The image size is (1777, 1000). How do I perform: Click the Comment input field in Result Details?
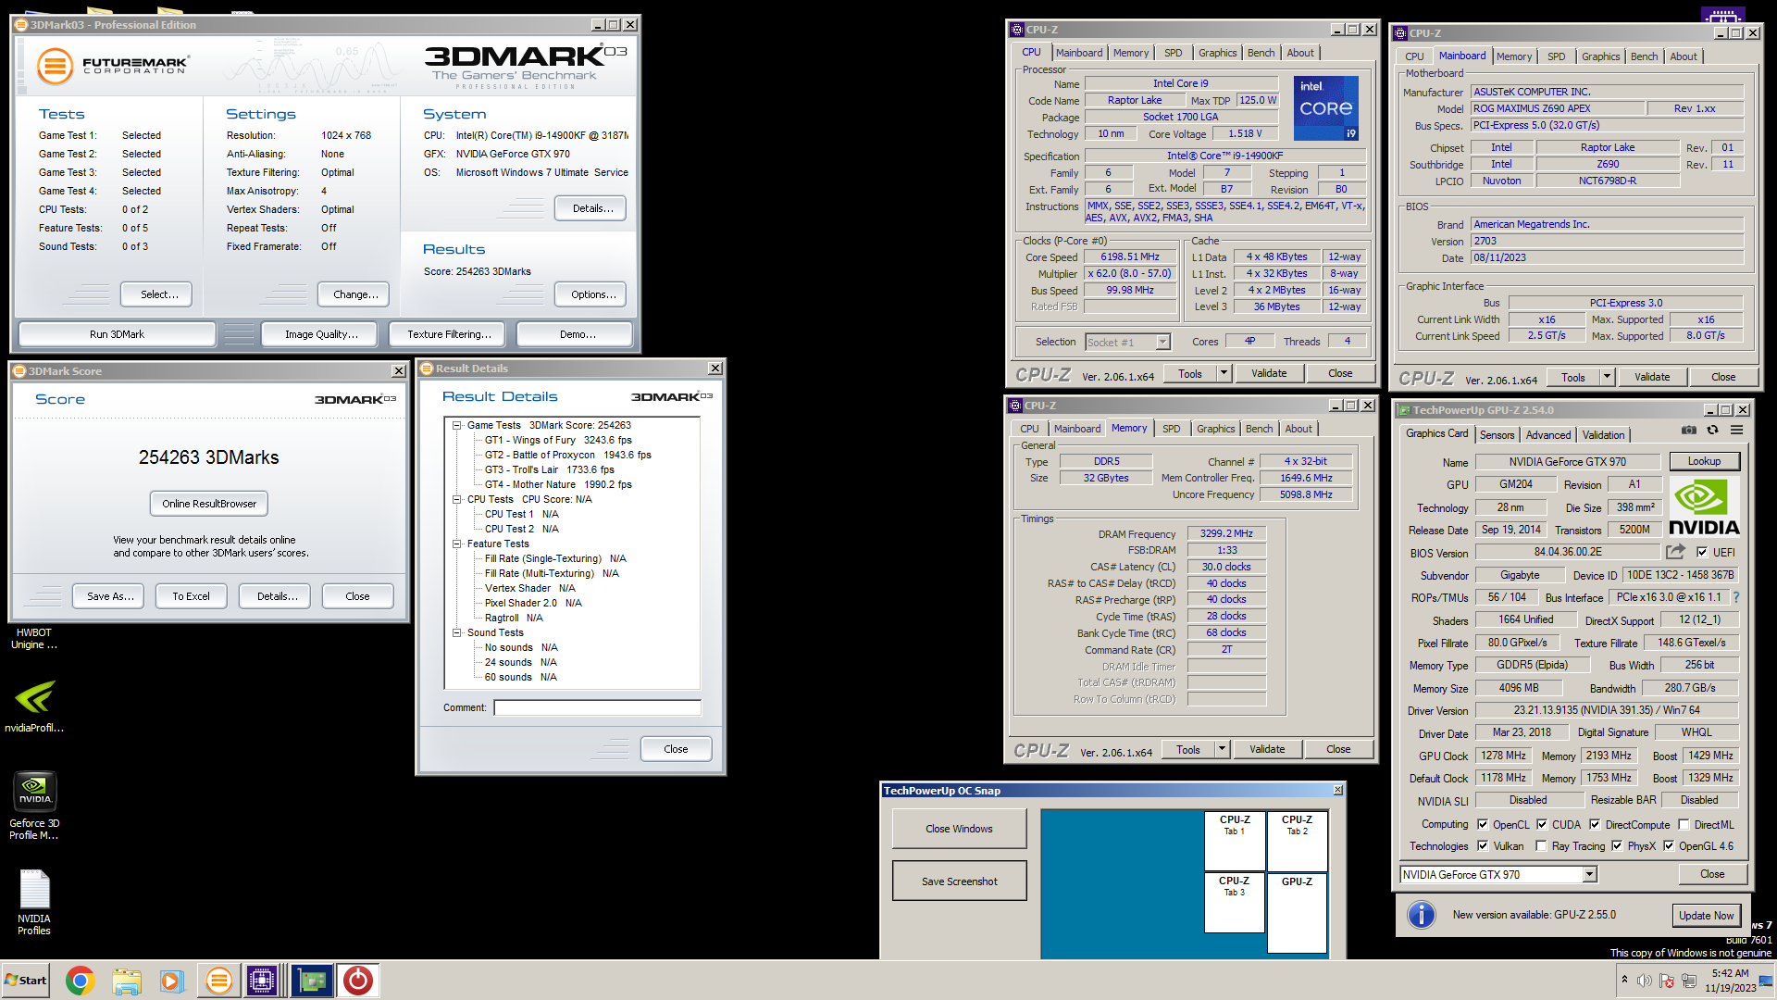(x=597, y=707)
